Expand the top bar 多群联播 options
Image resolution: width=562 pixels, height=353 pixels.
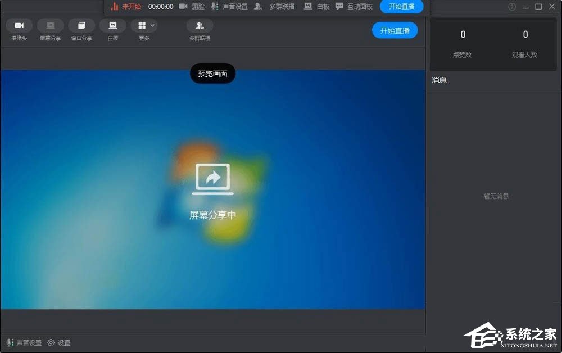[x=277, y=7]
